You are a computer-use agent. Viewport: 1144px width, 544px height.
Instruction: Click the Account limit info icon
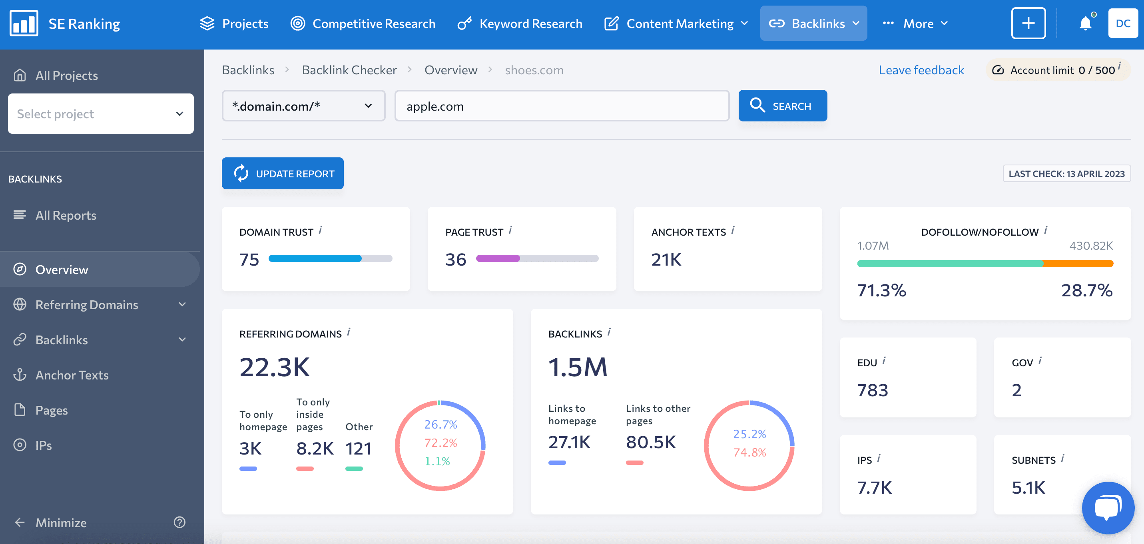click(1119, 66)
